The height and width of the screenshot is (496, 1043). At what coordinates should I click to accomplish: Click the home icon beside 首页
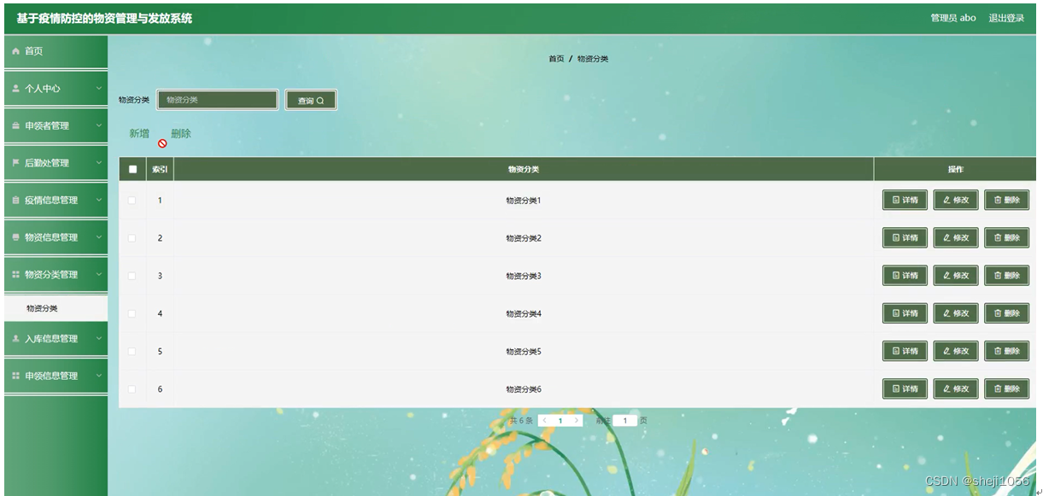(15, 51)
